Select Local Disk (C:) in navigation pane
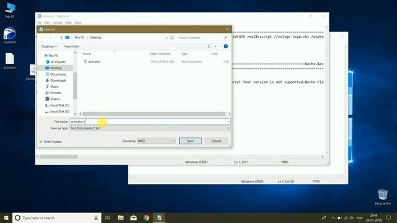 57,105
